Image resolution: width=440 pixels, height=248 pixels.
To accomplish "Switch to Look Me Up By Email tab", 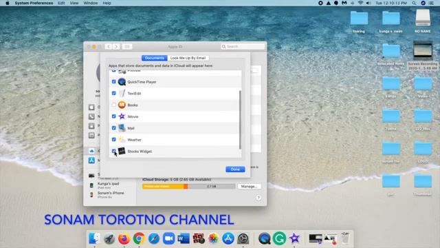I will click(x=188, y=58).
